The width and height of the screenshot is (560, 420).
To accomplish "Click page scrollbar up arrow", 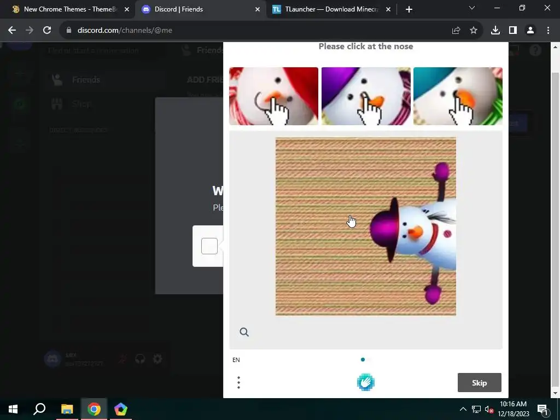I will (555, 47).
